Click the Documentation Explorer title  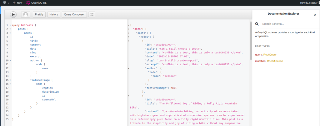click(x=283, y=14)
